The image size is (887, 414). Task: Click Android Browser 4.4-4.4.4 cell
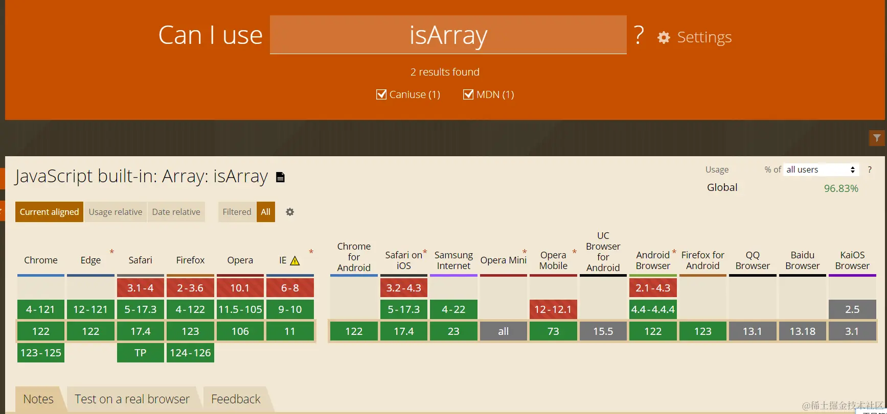coord(653,309)
